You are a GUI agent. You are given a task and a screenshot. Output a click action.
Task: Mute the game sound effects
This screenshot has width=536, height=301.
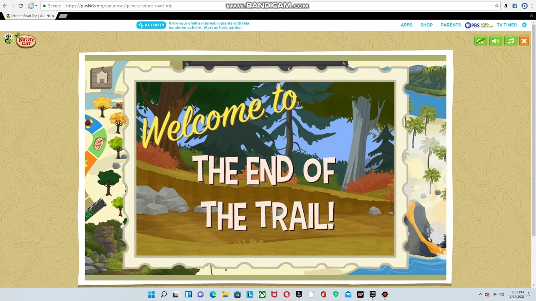[495, 41]
